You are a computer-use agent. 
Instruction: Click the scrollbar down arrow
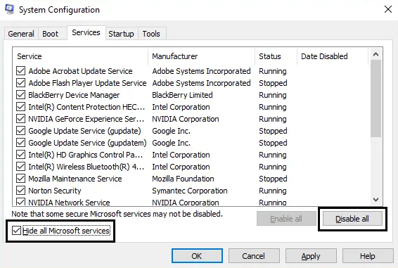point(375,200)
